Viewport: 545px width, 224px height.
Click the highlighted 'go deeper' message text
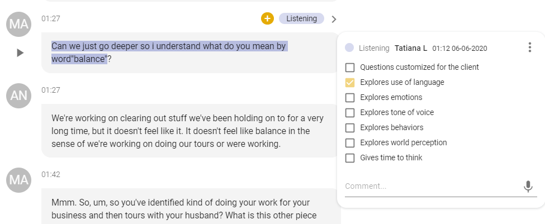tap(169, 53)
